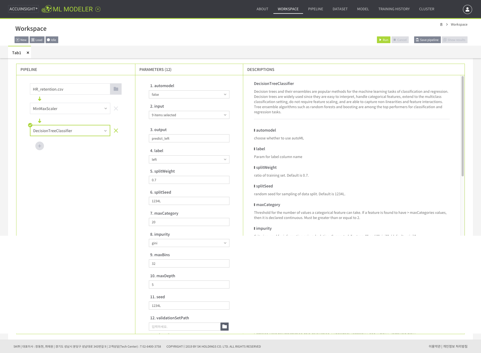
Task: Load an existing pipeline
Action: pos(37,40)
